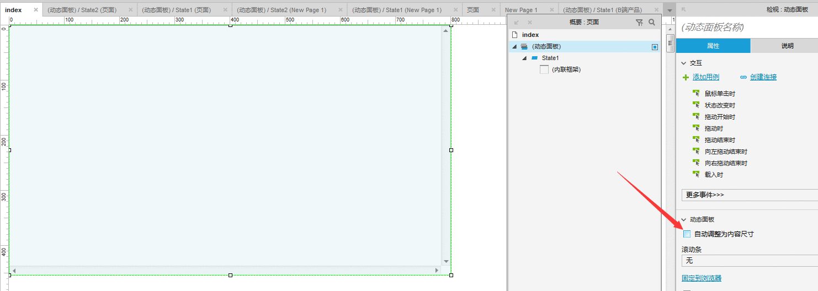Click the 添加用例 link
Image resolution: width=818 pixels, height=291 pixels.
pyautogui.click(x=706, y=77)
